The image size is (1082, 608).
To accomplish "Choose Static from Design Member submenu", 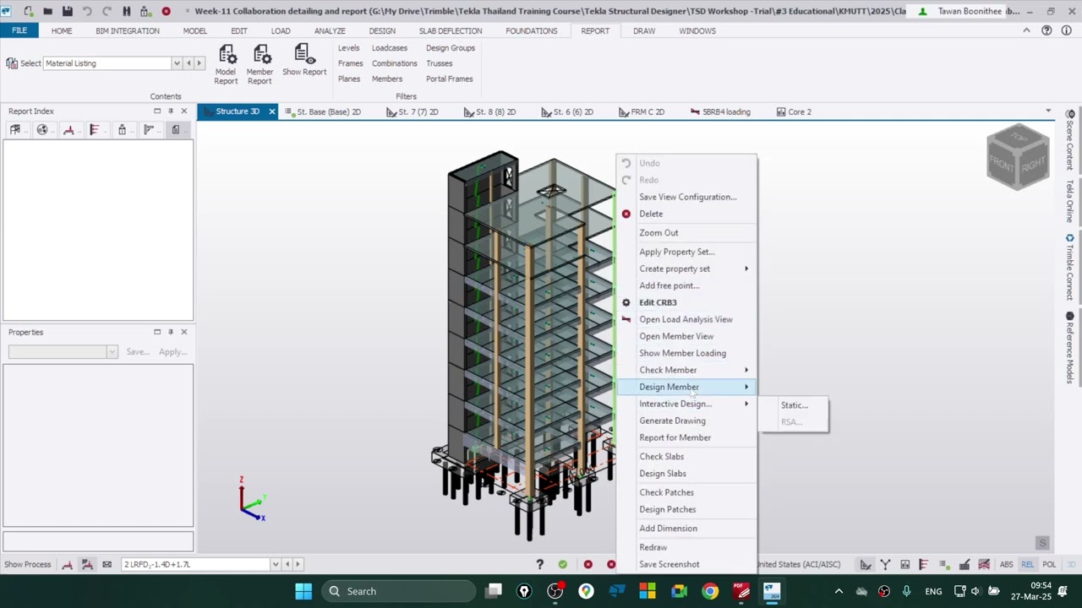I will [795, 405].
